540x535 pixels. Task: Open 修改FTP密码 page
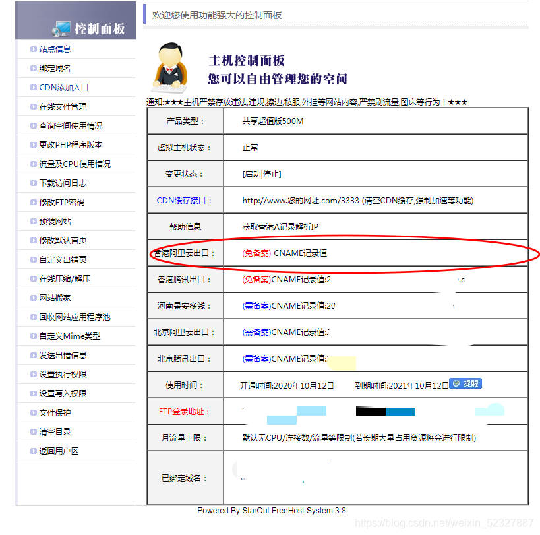pos(61,203)
